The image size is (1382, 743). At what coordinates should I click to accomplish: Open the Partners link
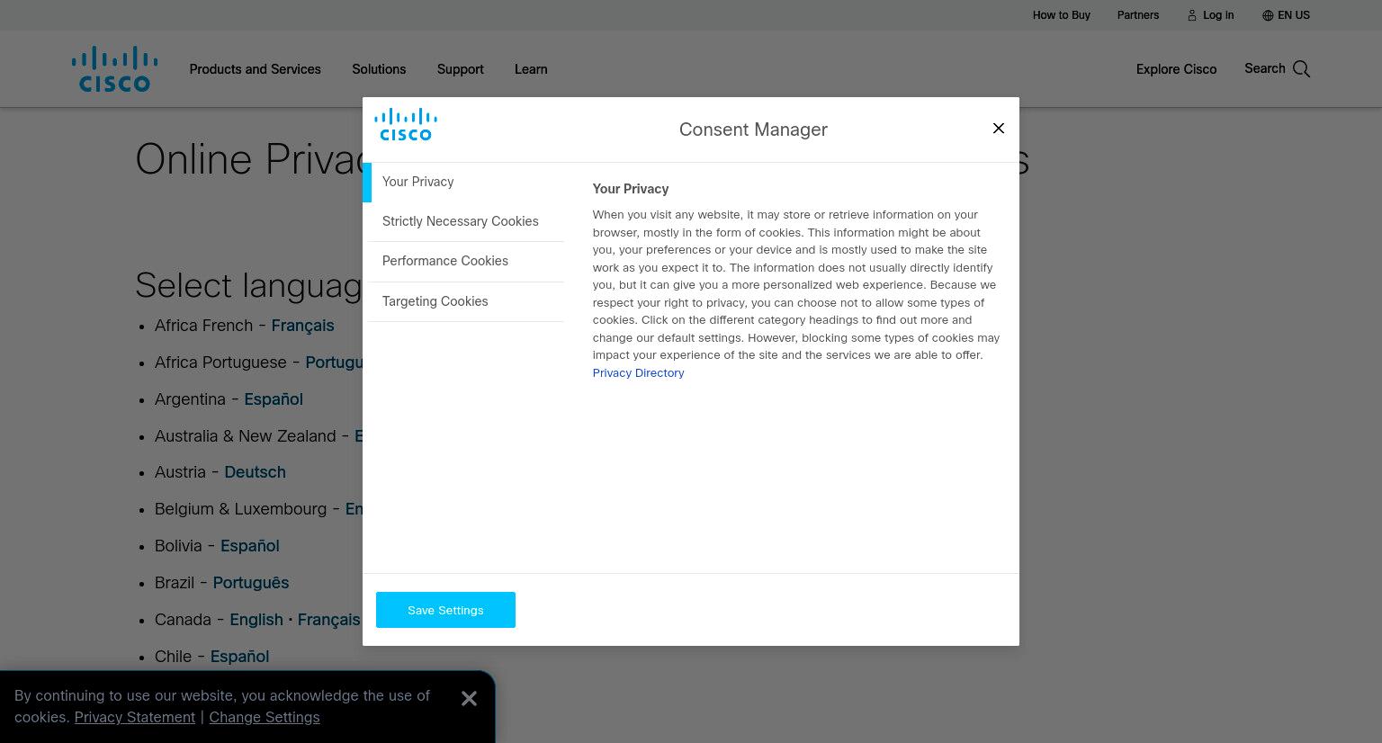[x=1137, y=15]
